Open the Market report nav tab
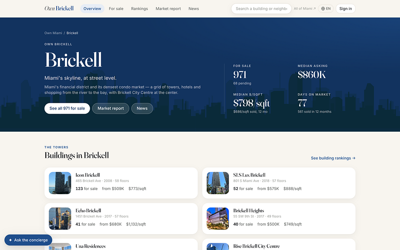This screenshot has height=250, width=400. 168,9
